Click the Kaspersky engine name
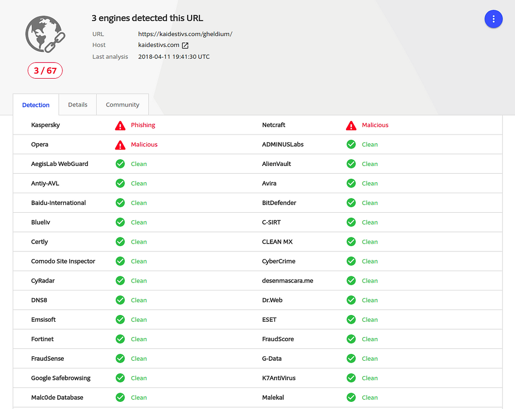 (x=45, y=125)
